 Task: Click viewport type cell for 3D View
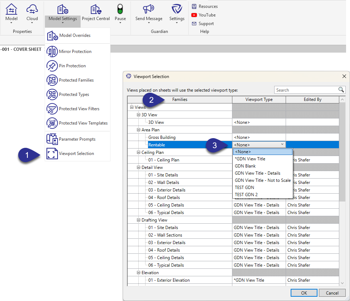pyautogui.click(x=259, y=122)
